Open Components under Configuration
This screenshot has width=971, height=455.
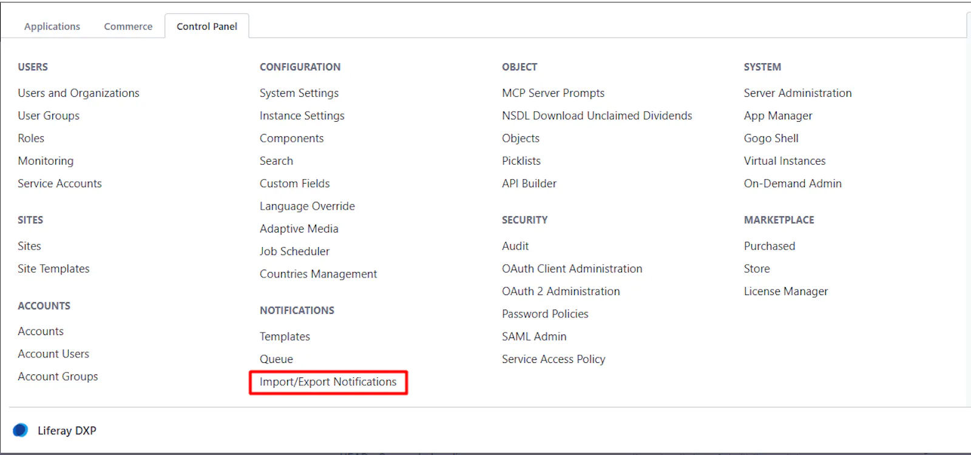(x=292, y=139)
